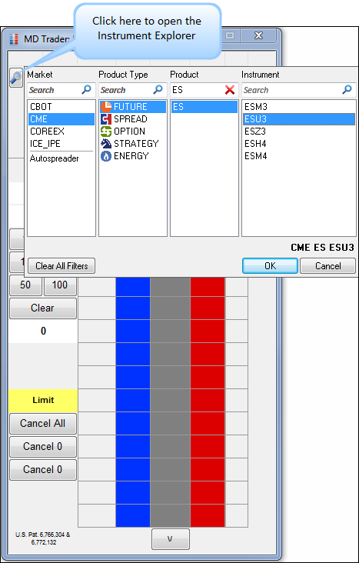The height and width of the screenshot is (563, 359).
Task: Click the Market search magnifier icon
Action: (x=87, y=90)
